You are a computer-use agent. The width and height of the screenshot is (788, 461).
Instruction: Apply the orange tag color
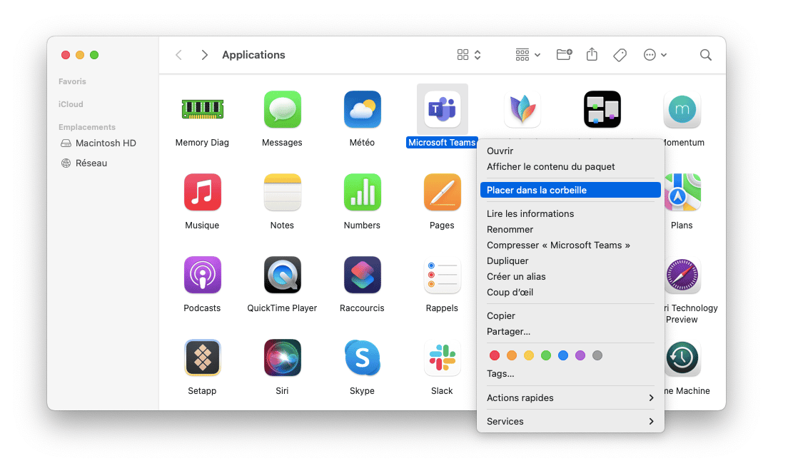pyautogui.click(x=512, y=355)
